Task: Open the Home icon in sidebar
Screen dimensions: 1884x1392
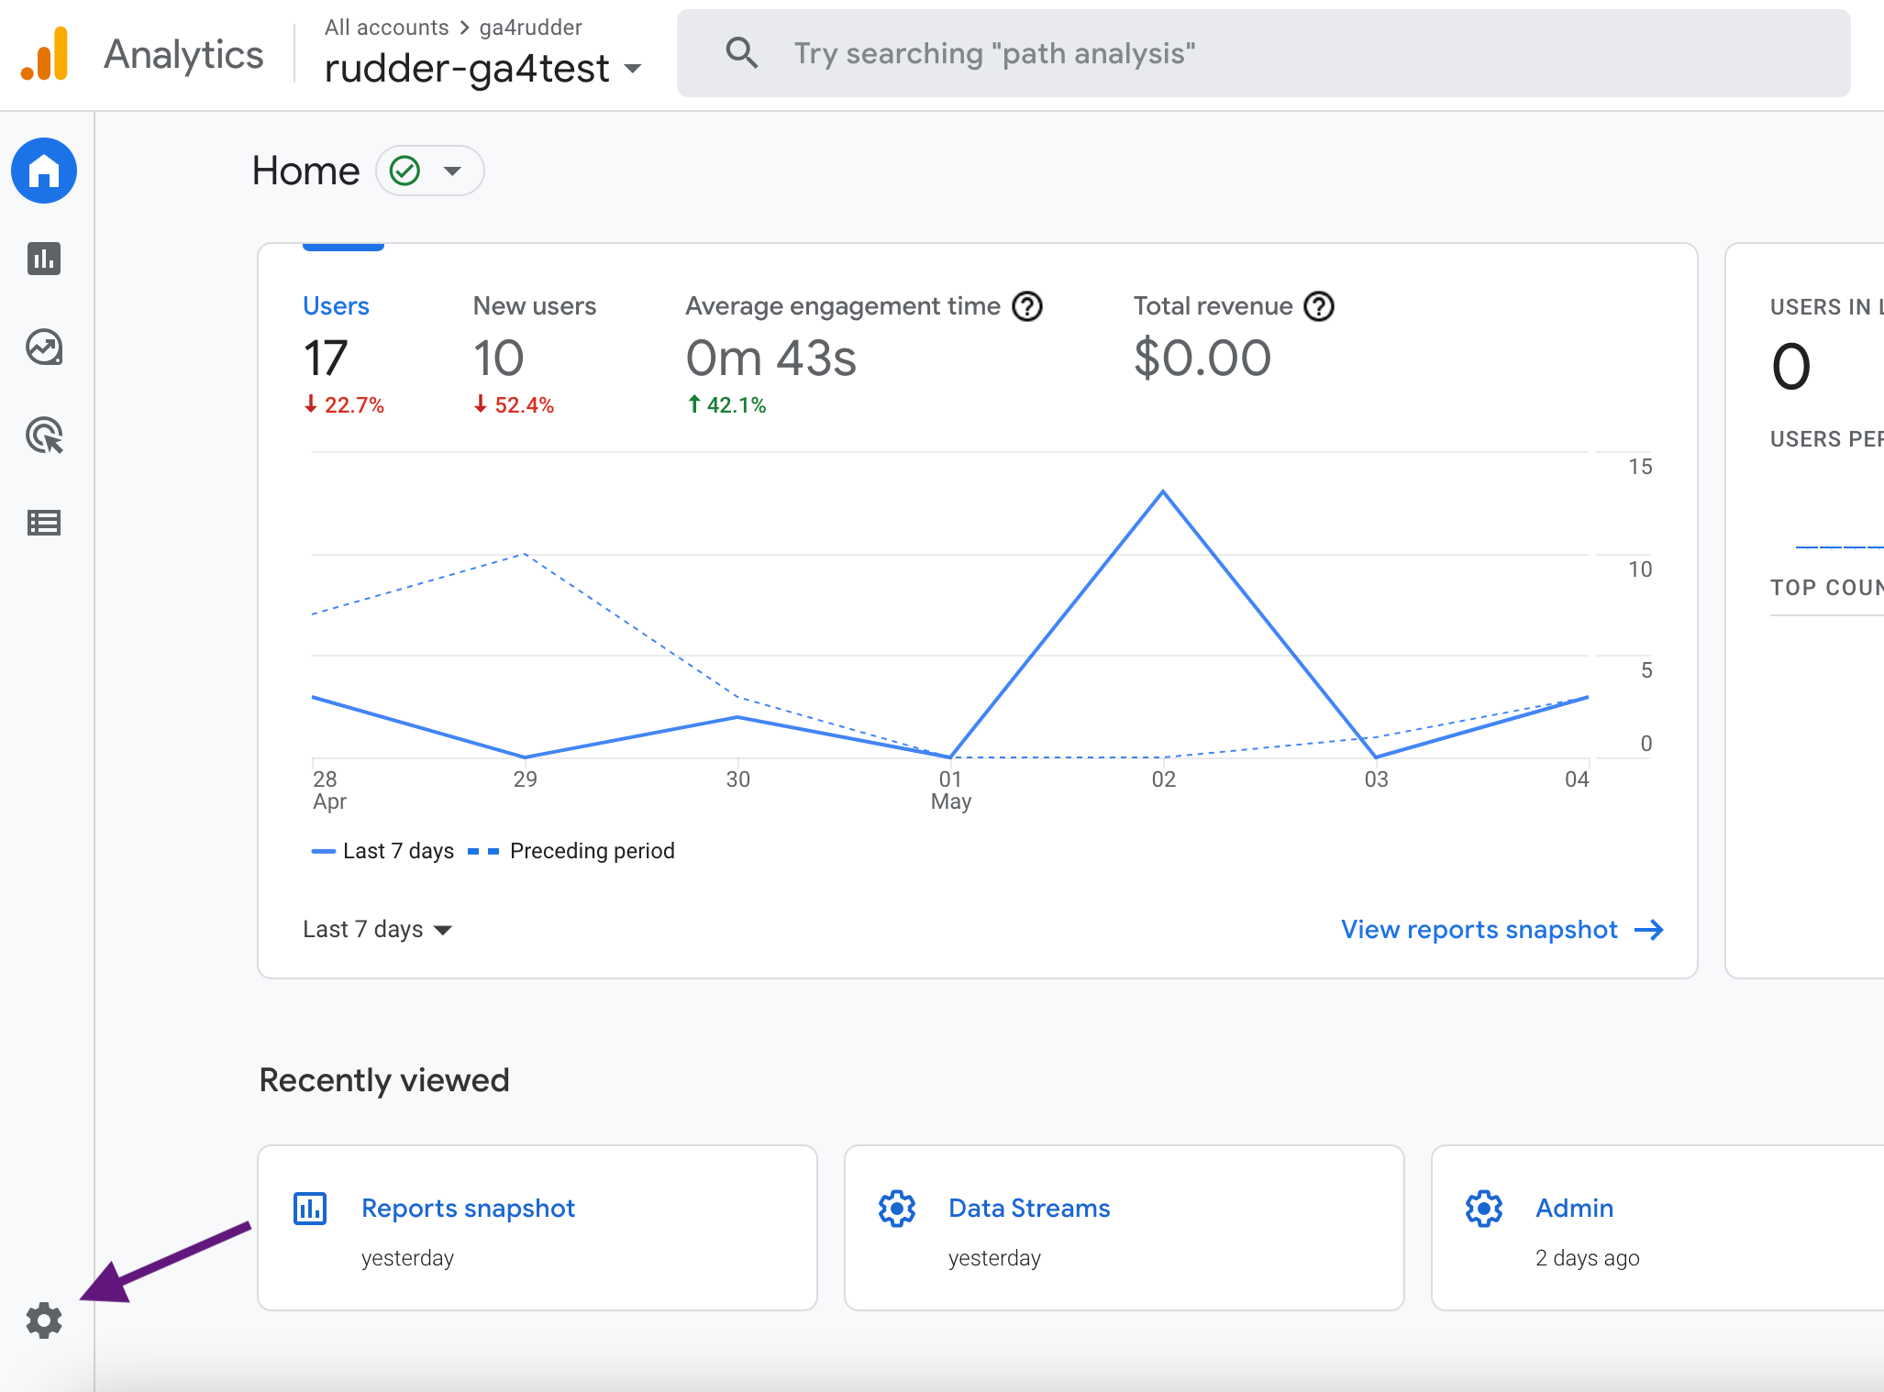Action: pos(43,171)
